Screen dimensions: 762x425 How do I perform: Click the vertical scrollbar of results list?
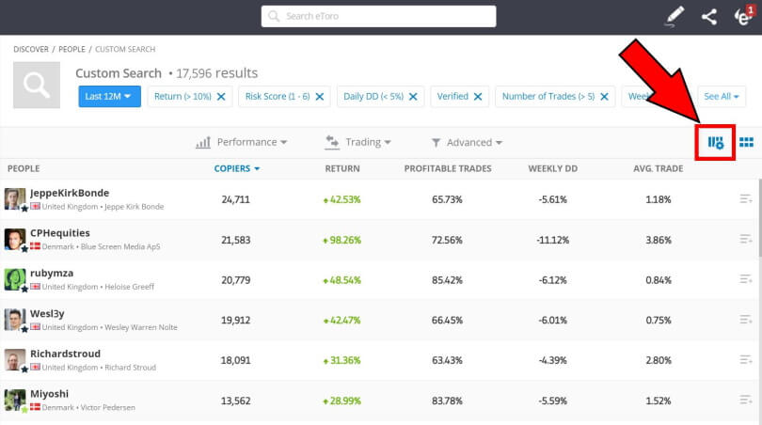(759, 218)
